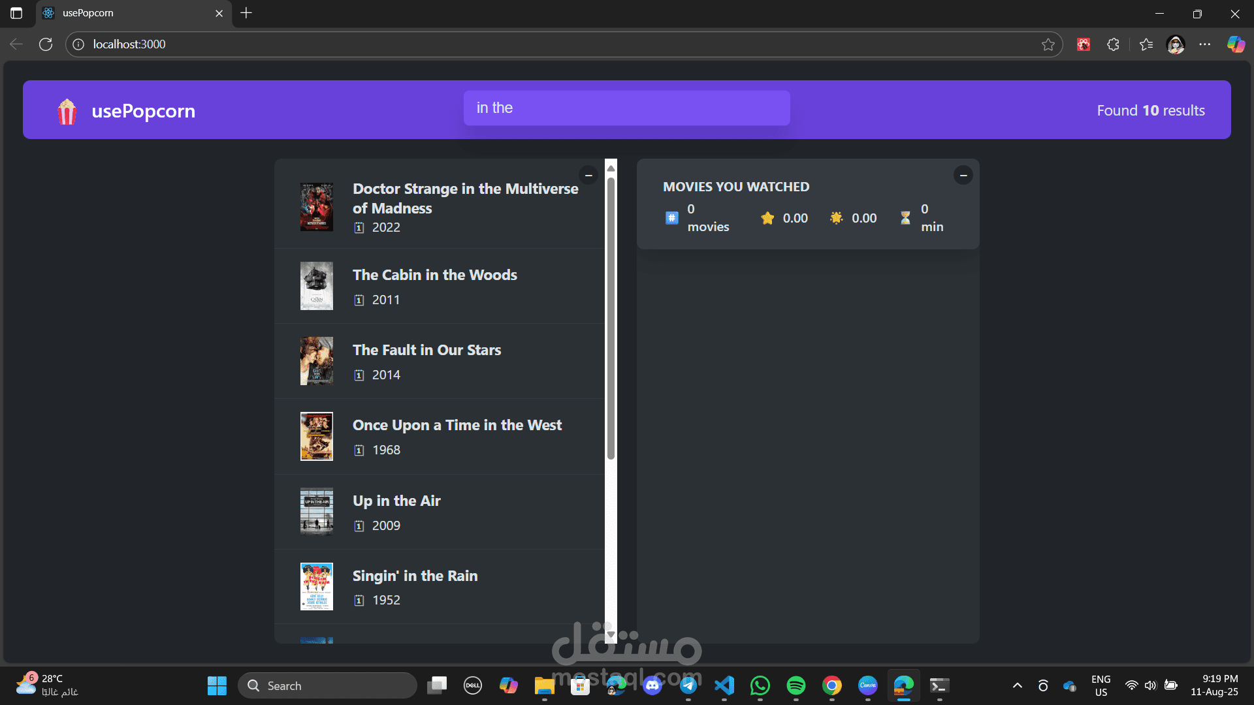Click the Found 10 results text

pos(1151,110)
